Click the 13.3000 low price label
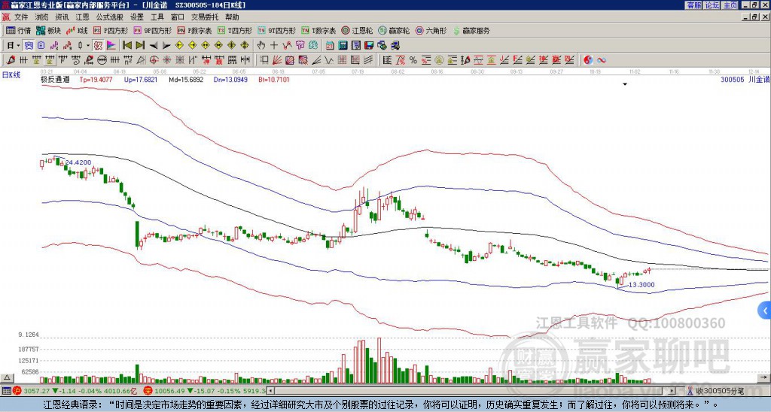This screenshot has height=412, width=771. (641, 285)
